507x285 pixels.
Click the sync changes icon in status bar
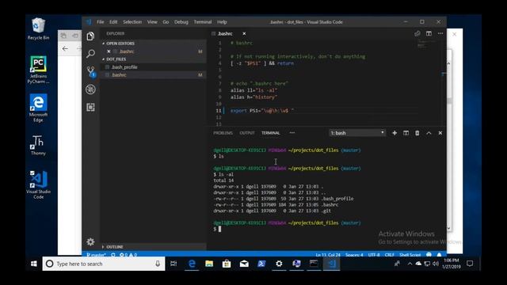coord(112,255)
